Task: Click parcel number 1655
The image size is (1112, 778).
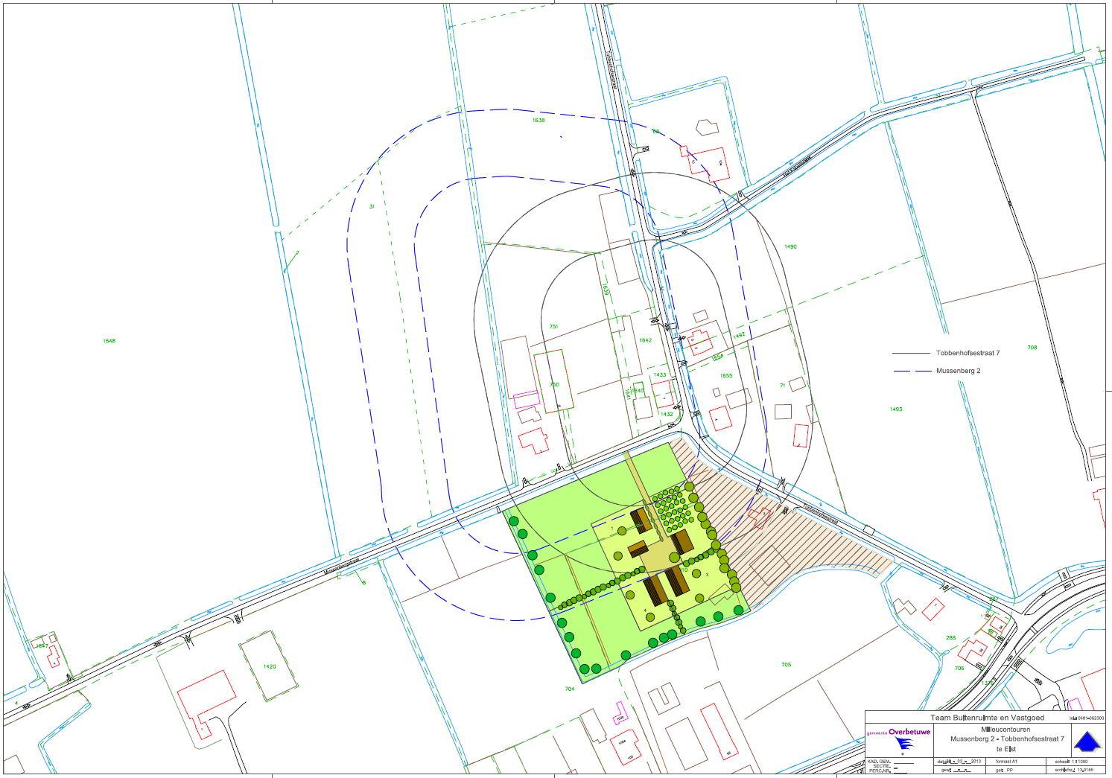Action: pyautogui.click(x=726, y=376)
